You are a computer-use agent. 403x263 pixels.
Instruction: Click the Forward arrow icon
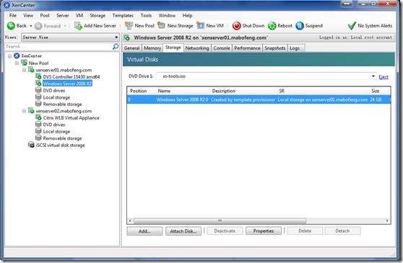38,26
